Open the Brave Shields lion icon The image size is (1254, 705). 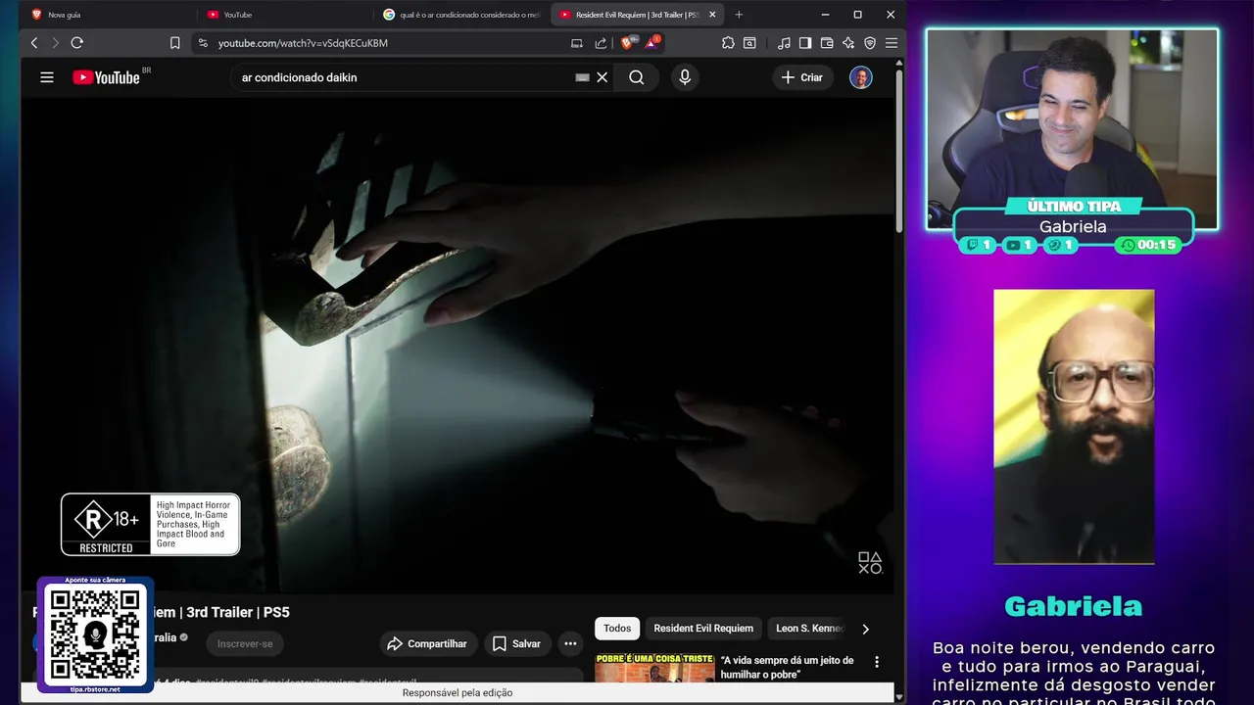tap(627, 43)
